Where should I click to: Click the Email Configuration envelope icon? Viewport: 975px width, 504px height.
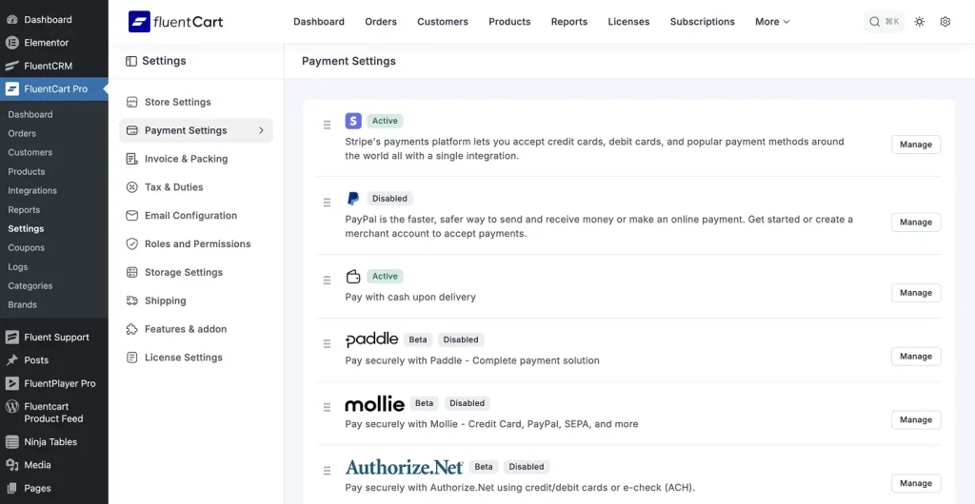[x=131, y=215]
